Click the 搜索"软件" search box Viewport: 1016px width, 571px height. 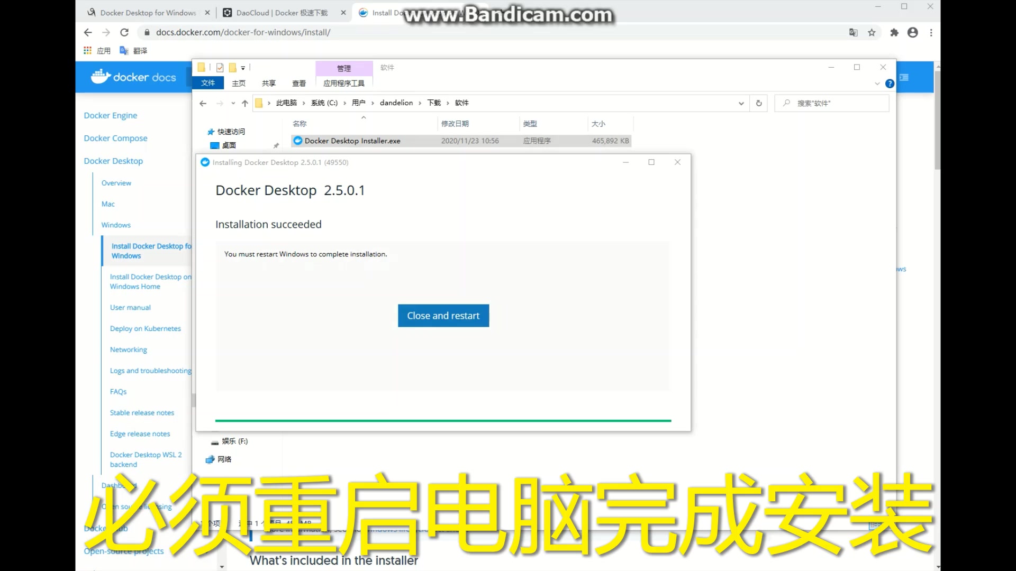pos(831,103)
